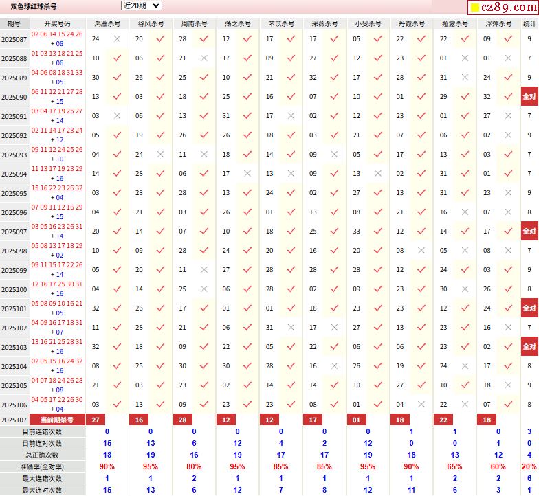This screenshot has width=539, height=496.
Task: Click the grey cross in 小旻杀号 row 2025094
Action: coord(377,174)
